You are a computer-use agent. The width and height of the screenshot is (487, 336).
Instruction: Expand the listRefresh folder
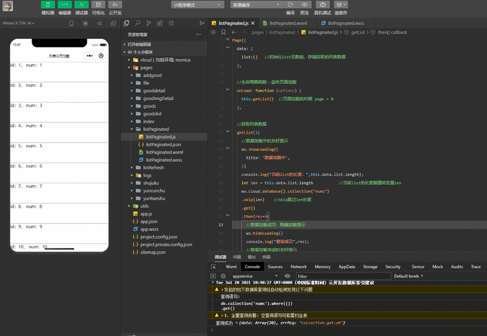point(153,167)
